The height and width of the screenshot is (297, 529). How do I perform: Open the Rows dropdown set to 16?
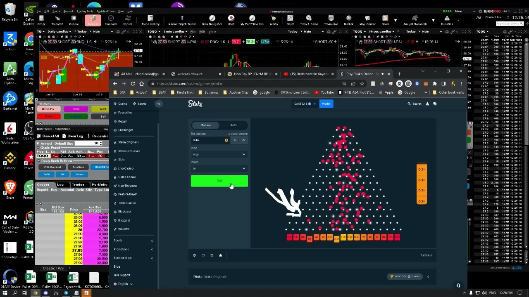tap(219, 168)
